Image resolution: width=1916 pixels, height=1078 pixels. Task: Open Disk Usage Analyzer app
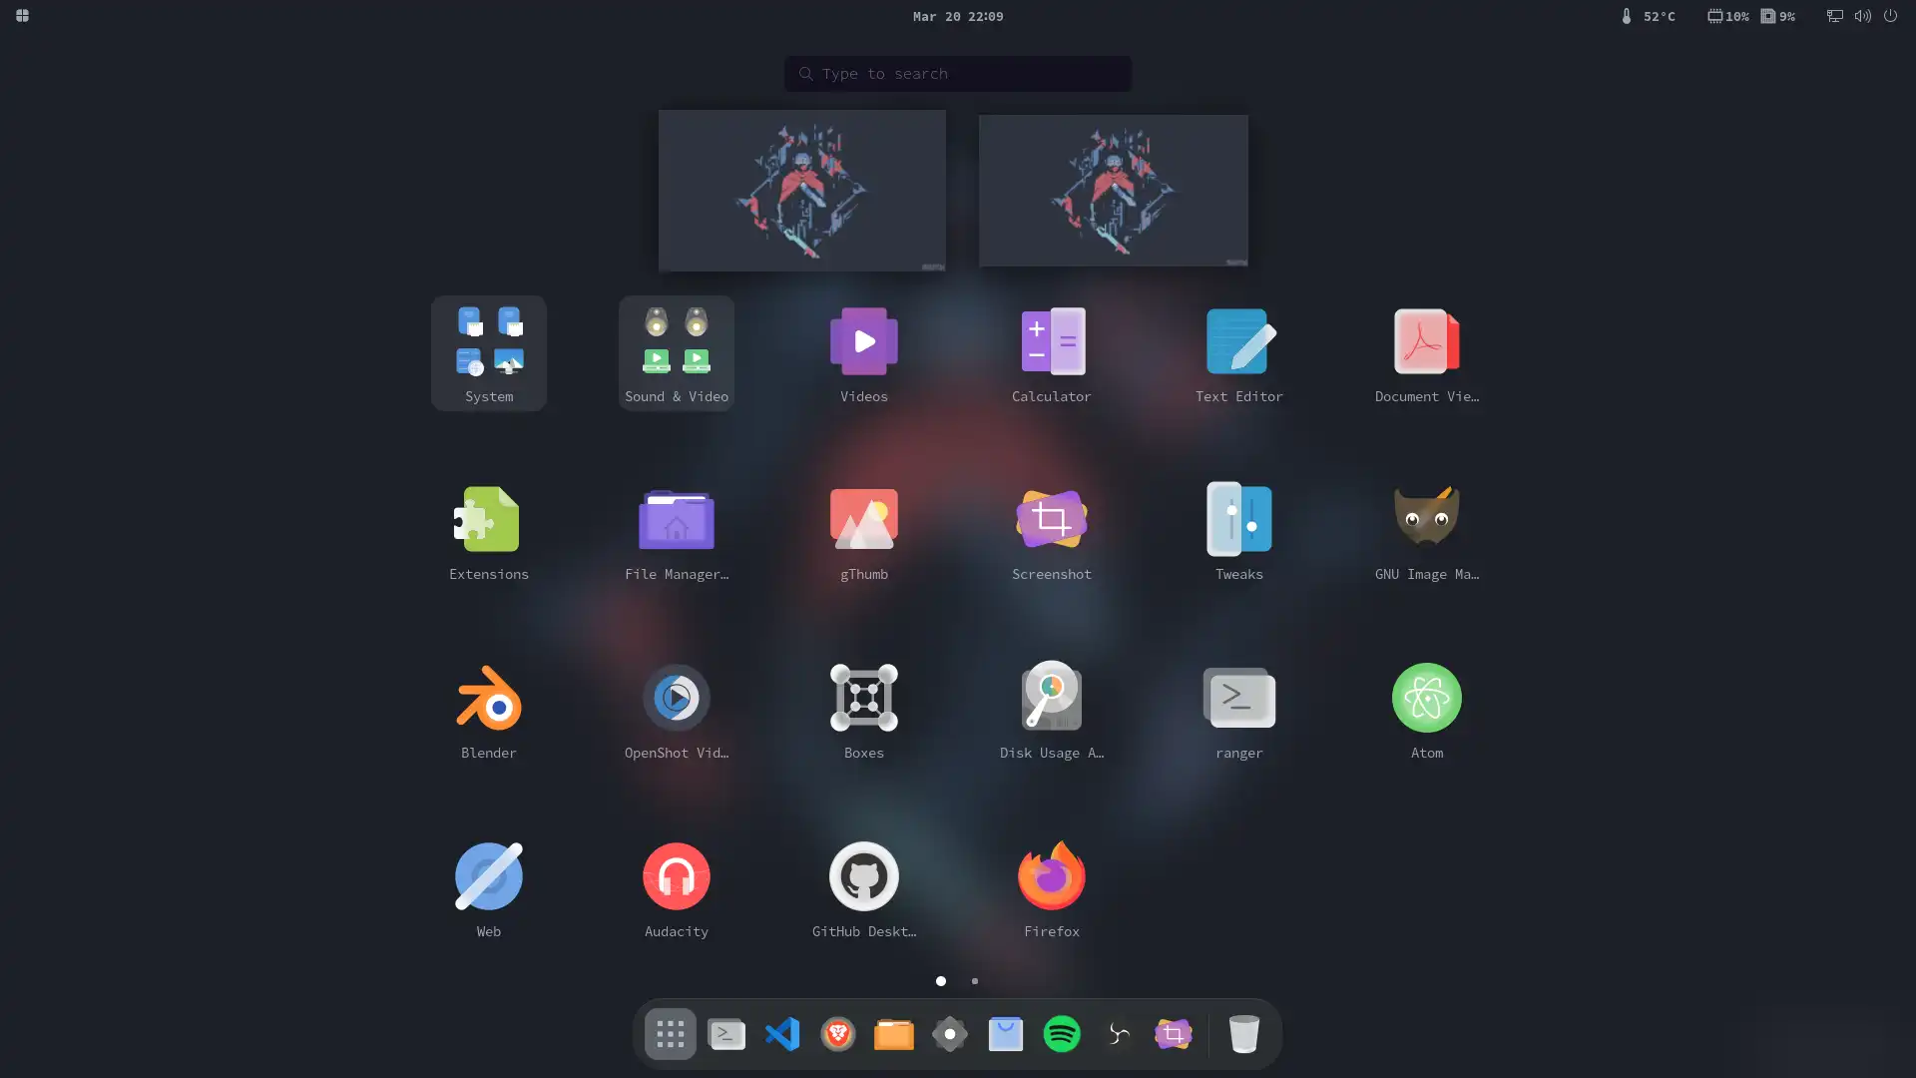tap(1052, 698)
